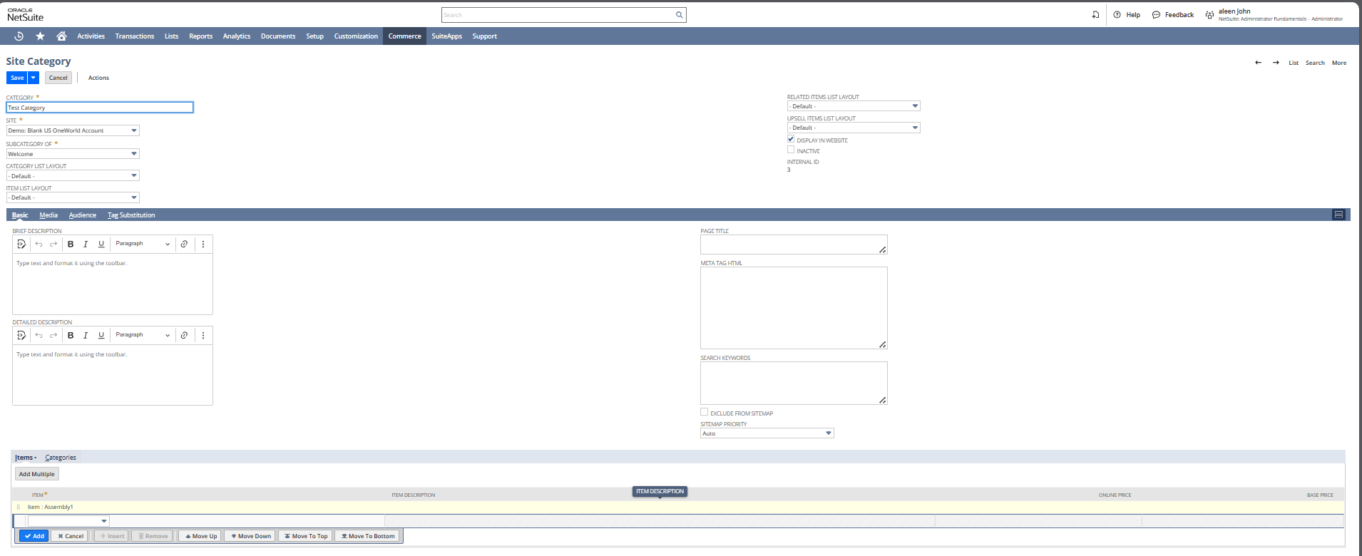The height and width of the screenshot is (556, 1362).
Task: Click the Home icon in navigation bar
Action: (x=61, y=36)
